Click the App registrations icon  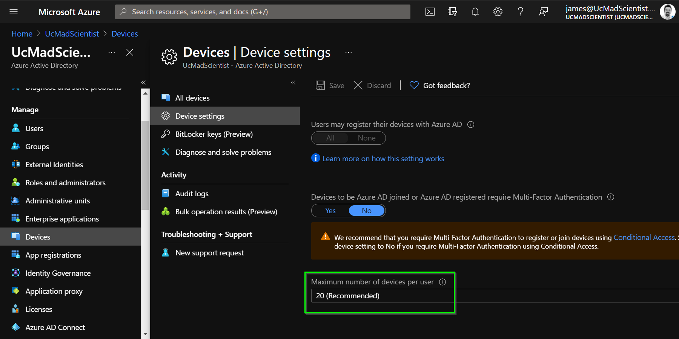15,255
